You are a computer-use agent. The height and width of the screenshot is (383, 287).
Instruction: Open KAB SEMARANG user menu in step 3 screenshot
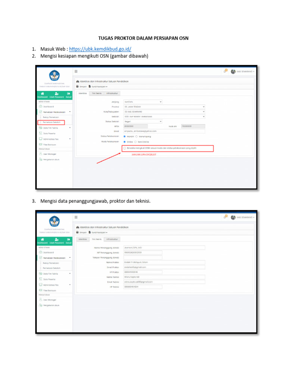pos(243,217)
